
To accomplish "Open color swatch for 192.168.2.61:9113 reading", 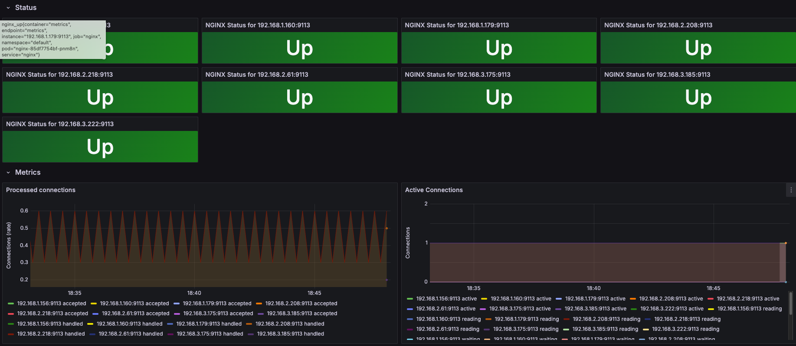I will click(410, 329).
